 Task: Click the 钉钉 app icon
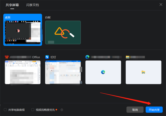(47, 57)
